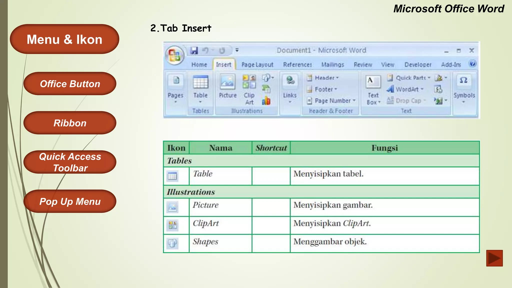Click the Picture icon in the table row
The image size is (512, 288).
(172, 207)
